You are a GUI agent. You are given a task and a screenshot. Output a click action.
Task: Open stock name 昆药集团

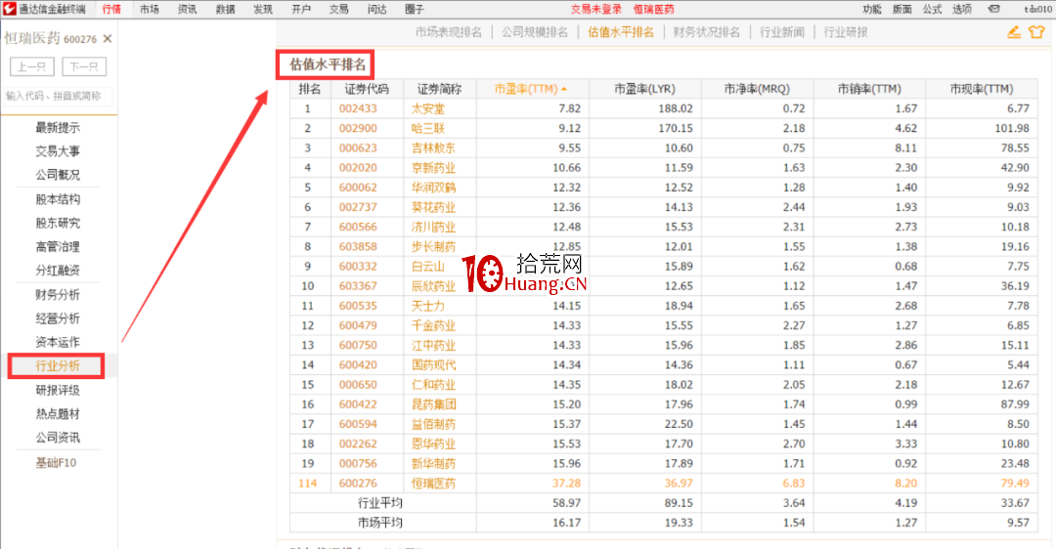[434, 404]
